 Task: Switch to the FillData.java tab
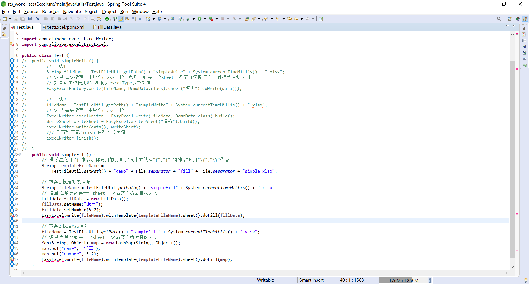(x=107, y=27)
